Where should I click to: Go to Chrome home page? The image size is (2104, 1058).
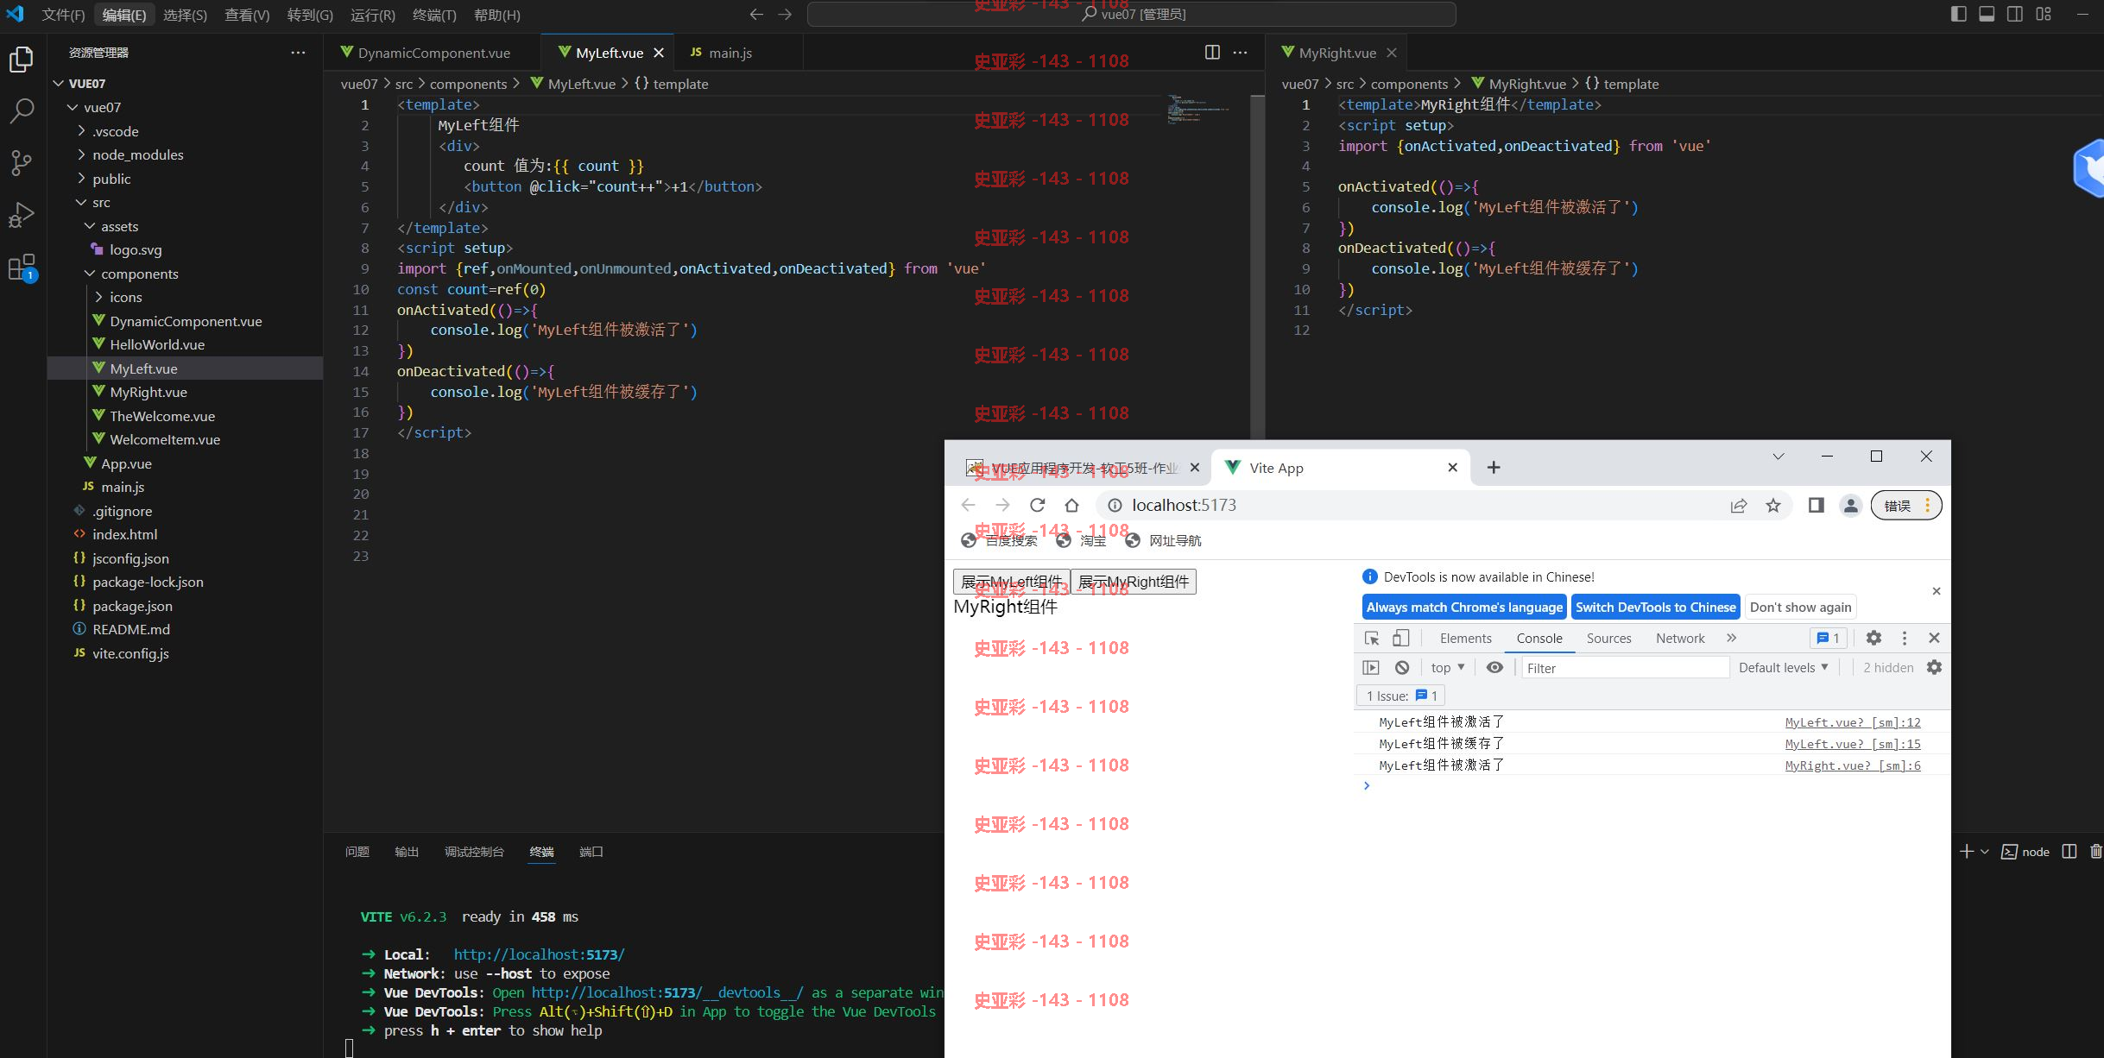1071,505
